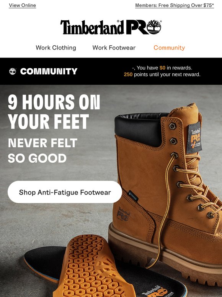Click the 9 HOURS ON YOUR FEET headline
This screenshot has height=297, width=222.
pos(54,112)
